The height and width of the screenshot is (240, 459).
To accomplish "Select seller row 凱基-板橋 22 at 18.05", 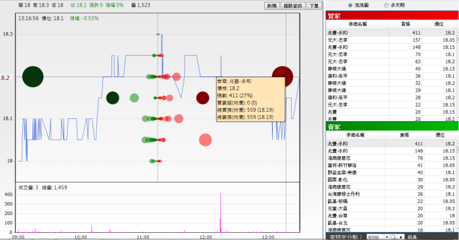I will [391, 201].
